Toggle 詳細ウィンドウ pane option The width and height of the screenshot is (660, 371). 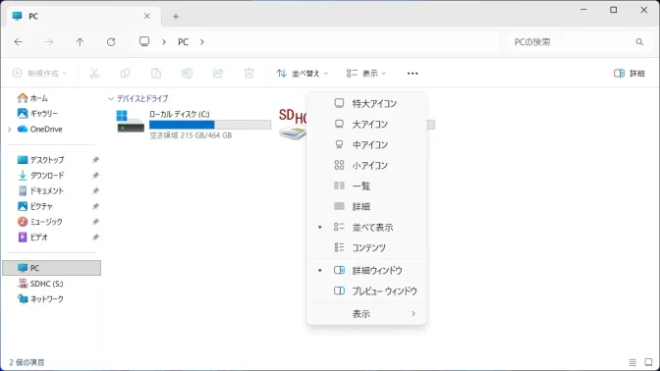coord(366,271)
